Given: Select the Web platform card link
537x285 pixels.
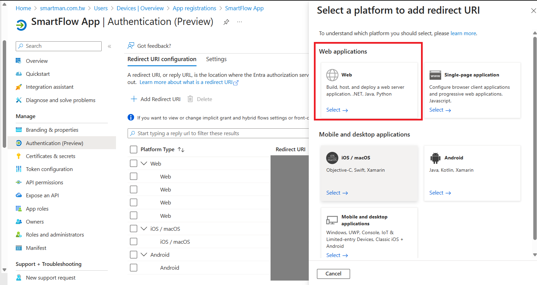Looking at the screenshot, I should [x=337, y=110].
